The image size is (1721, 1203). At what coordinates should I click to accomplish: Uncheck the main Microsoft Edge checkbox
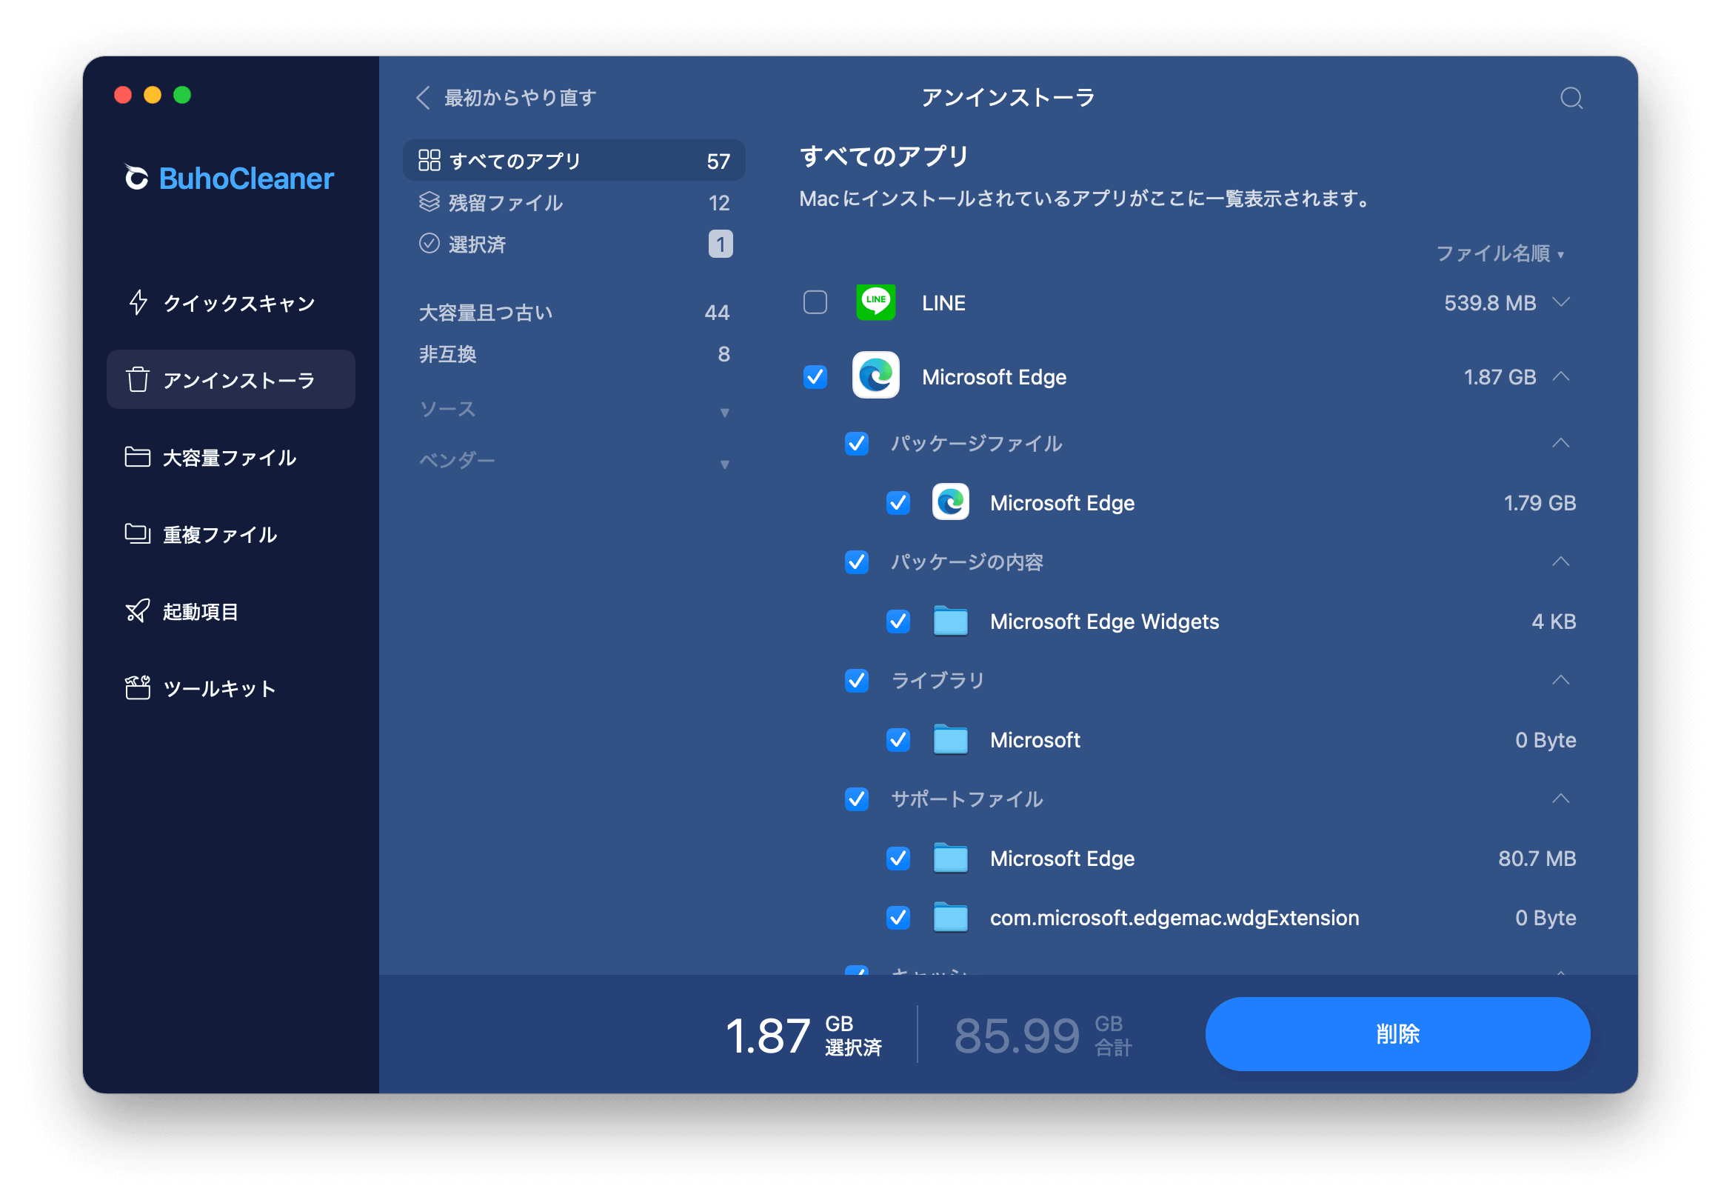click(x=815, y=376)
